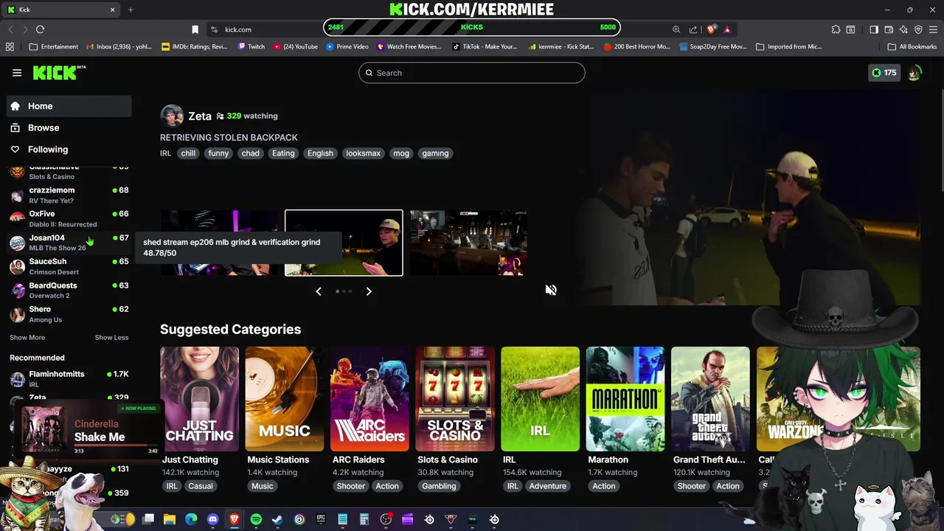Open Spotify from the taskbar
Screen dimensions: 944x531
click(x=256, y=519)
